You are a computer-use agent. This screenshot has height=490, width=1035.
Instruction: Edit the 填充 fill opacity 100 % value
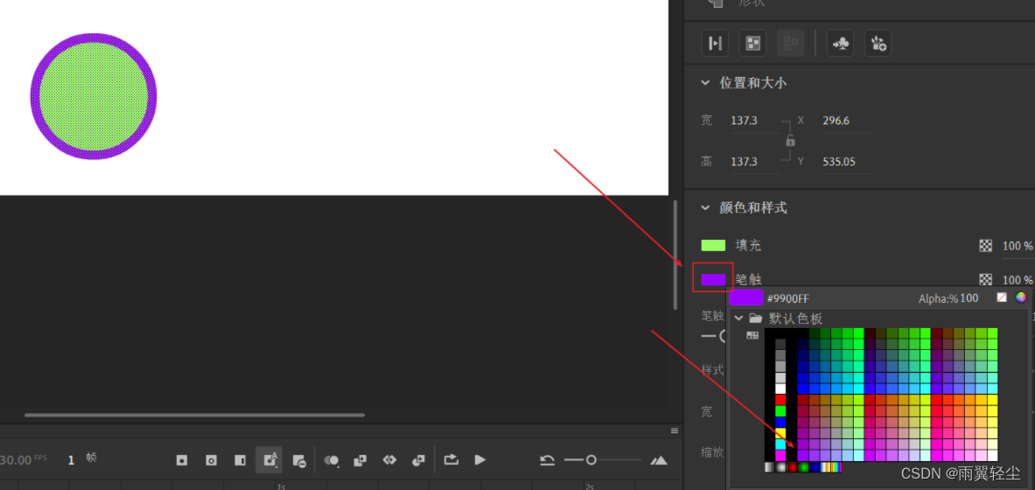pos(1018,246)
